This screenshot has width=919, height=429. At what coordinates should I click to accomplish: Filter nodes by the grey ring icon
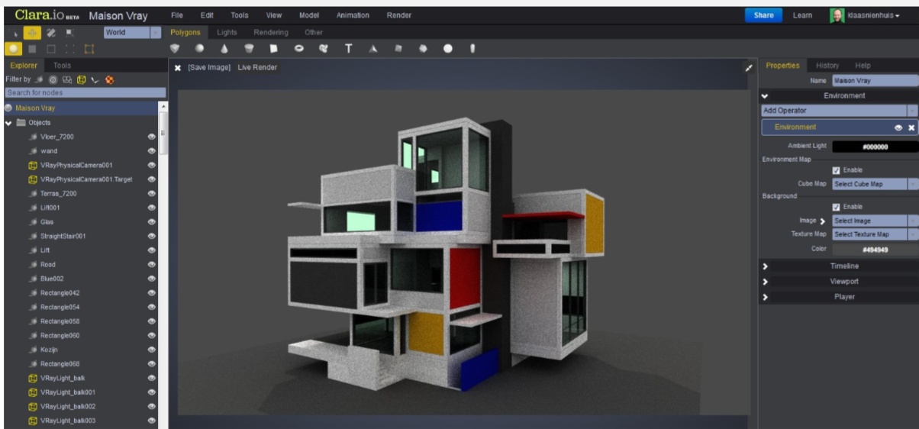point(53,79)
